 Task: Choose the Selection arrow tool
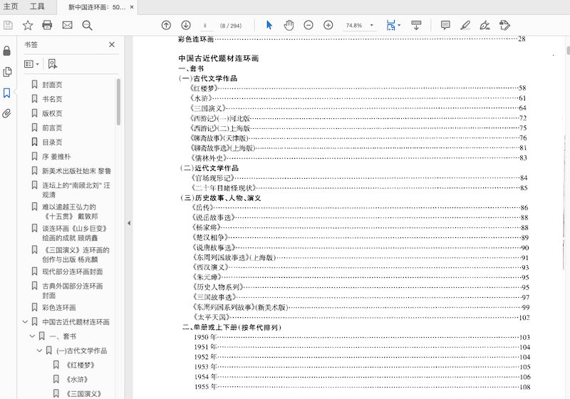point(269,25)
